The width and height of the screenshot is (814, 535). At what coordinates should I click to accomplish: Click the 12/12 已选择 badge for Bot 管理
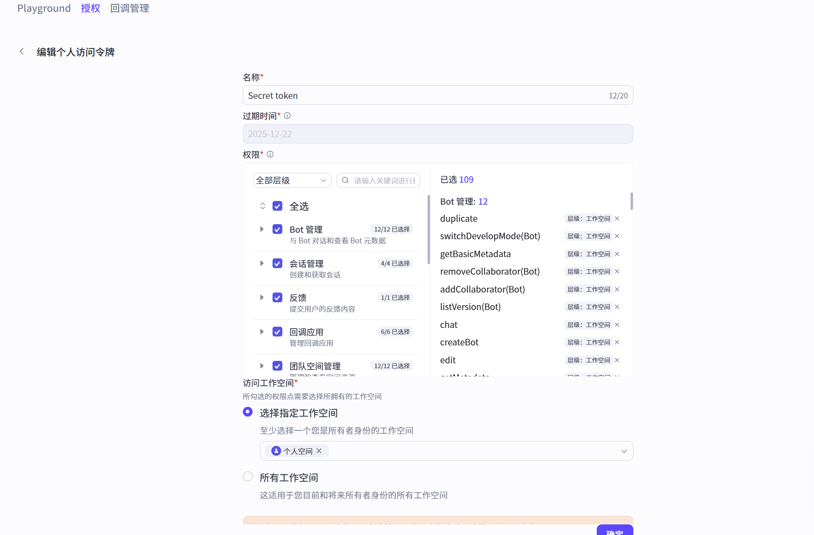(392, 229)
